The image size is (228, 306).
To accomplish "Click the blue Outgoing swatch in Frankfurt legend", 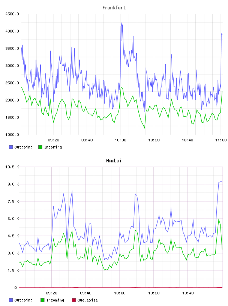I will pyautogui.click(x=11, y=147).
